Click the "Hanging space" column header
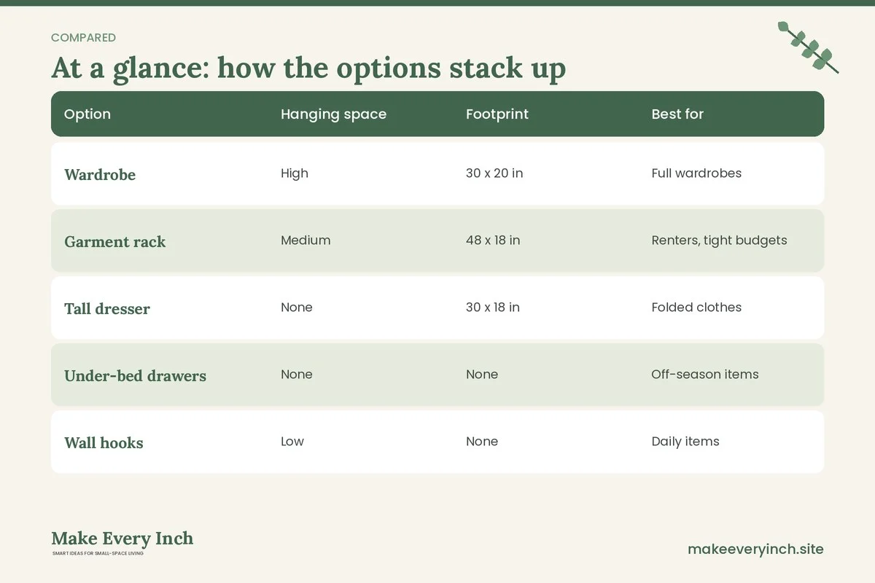875x583 pixels. [333, 114]
